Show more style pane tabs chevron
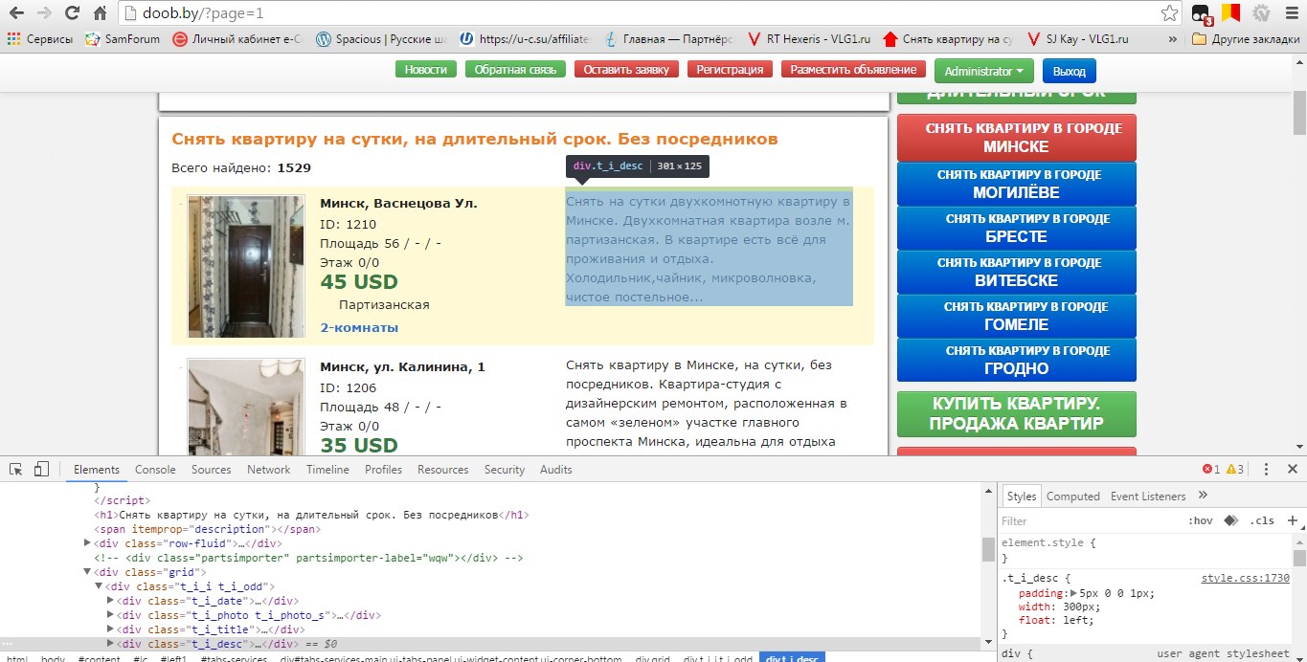The width and height of the screenshot is (1307, 662). 1204,496
